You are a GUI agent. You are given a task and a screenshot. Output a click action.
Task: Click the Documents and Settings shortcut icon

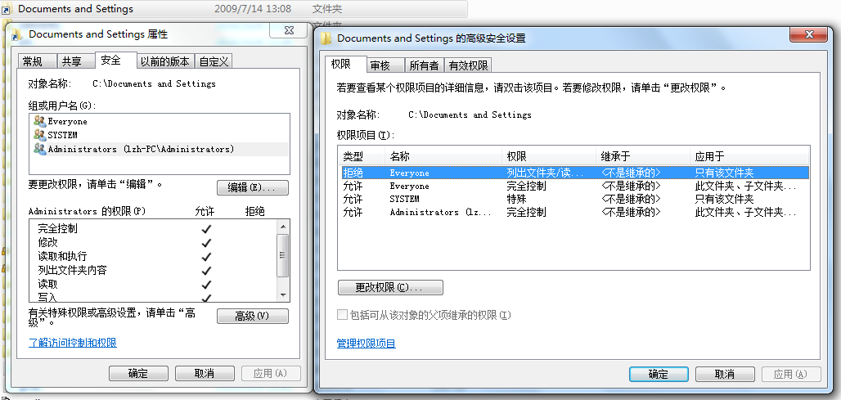[7, 9]
